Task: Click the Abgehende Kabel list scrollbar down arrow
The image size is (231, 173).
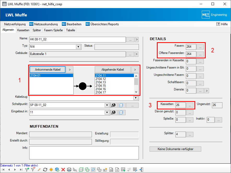Action: point(136,92)
